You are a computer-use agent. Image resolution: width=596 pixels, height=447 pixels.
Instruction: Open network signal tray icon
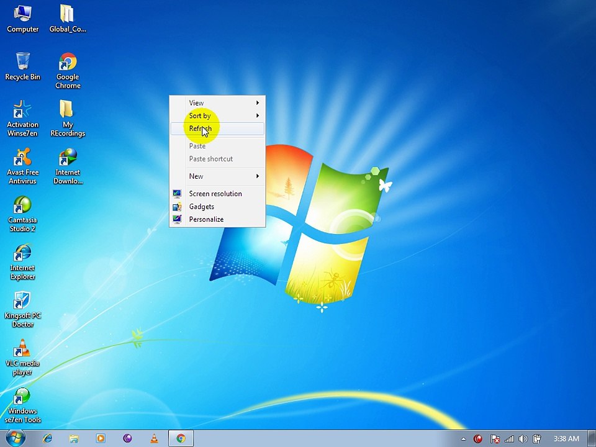coord(509,439)
